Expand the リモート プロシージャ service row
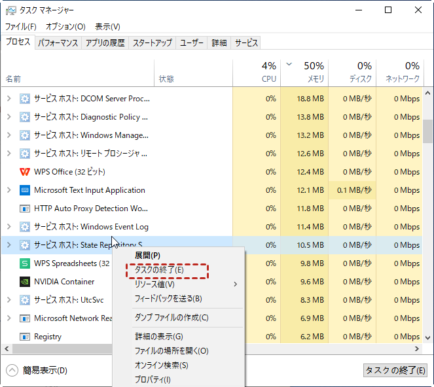Screen dimensions: 434x387 point(9,153)
